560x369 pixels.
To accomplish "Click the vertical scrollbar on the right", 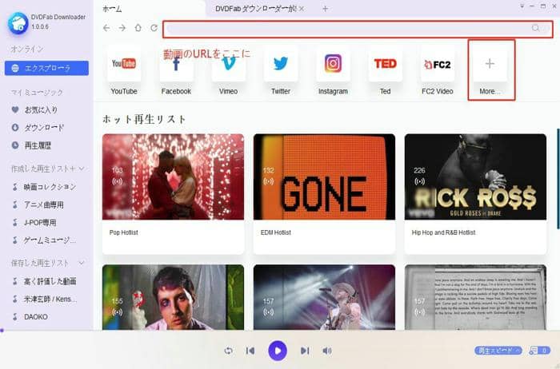I will pyautogui.click(x=558, y=179).
